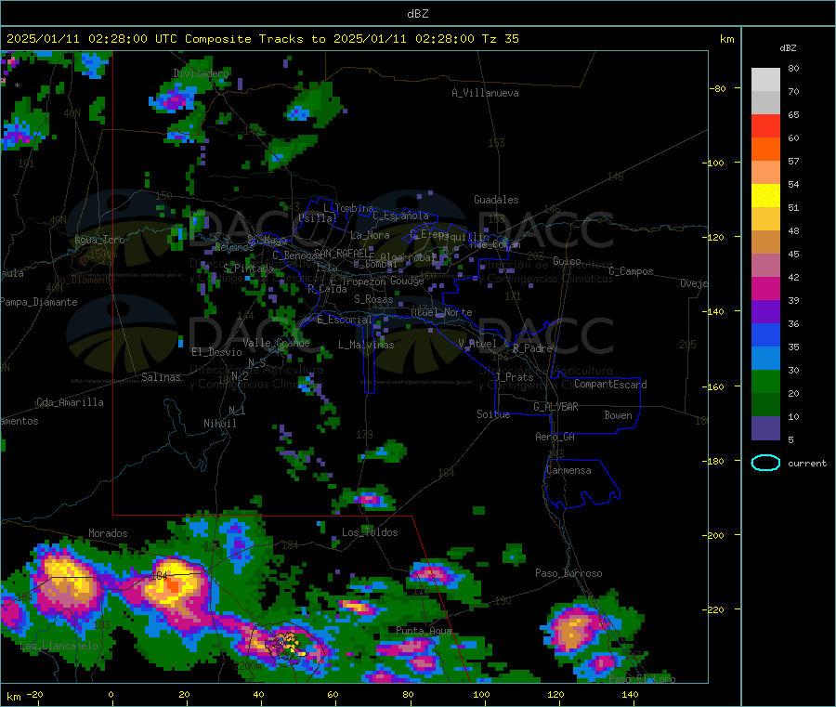Click the Cda_Amarilla map label
Image resolution: width=836 pixels, height=707 pixels.
[70, 402]
